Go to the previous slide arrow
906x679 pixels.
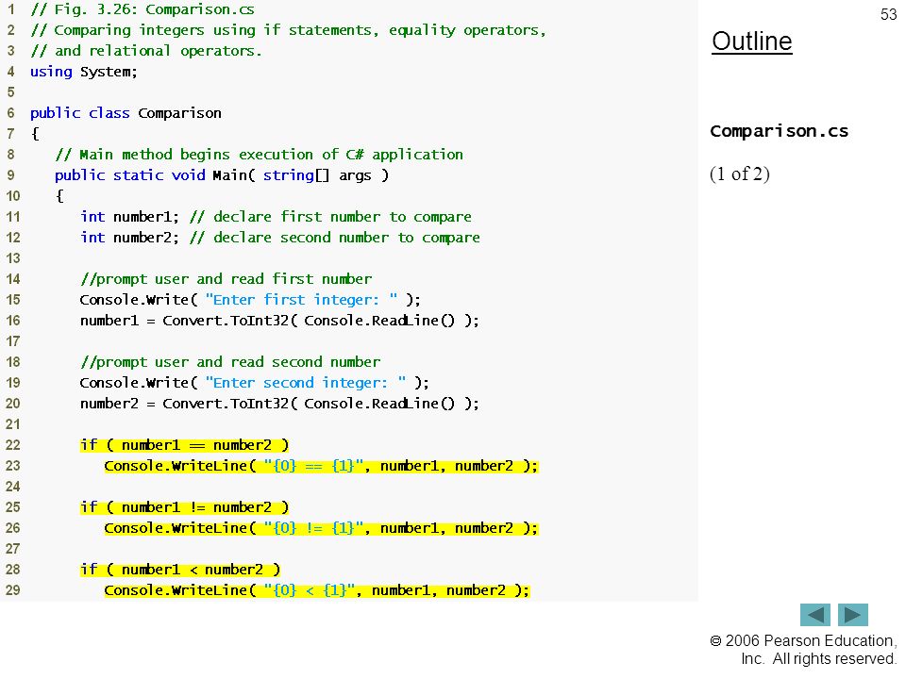(x=814, y=615)
